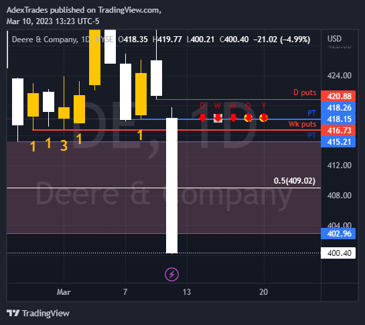The width and height of the screenshot is (365, 325).
Task: Click the O418.35 open value
Action: 133,40
